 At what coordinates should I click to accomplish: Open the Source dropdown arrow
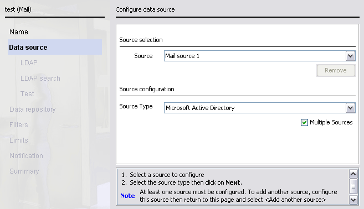350,56
